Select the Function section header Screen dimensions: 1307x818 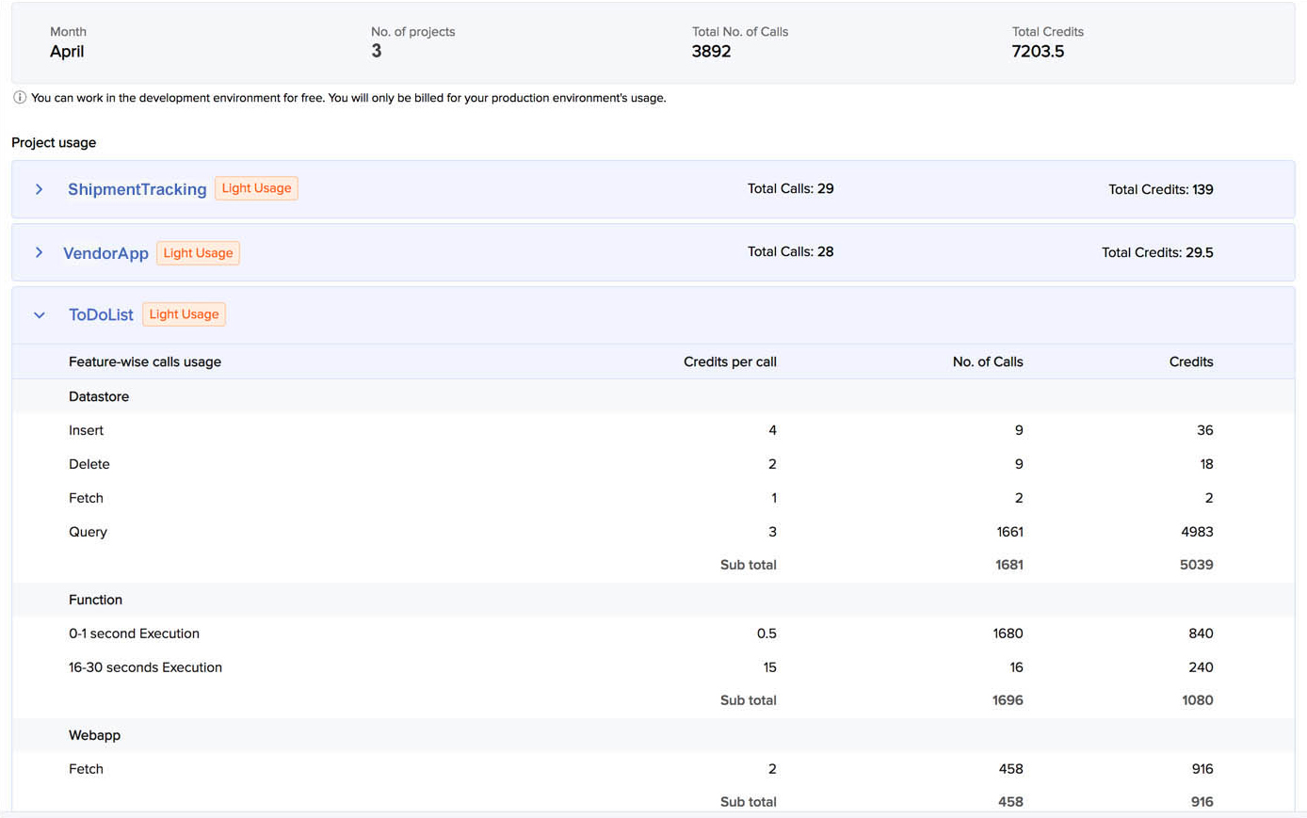[x=95, y=600]
